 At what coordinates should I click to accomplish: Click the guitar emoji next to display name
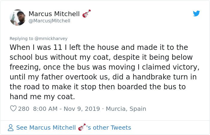pyautogui.click(x=86, y=14)
